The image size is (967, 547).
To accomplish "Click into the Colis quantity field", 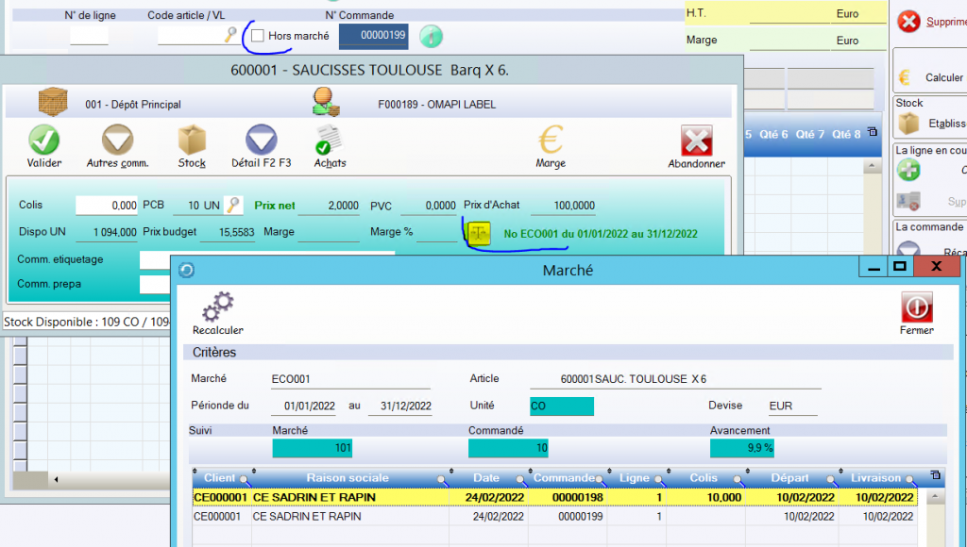I will pos(106,206).
